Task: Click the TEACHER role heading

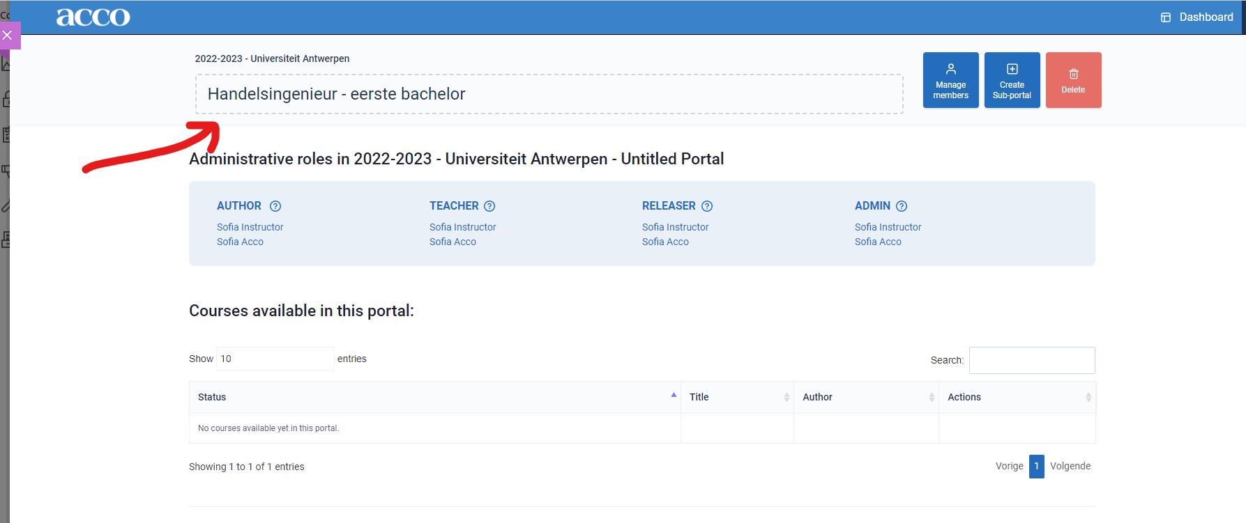Action: coord(454,206)
